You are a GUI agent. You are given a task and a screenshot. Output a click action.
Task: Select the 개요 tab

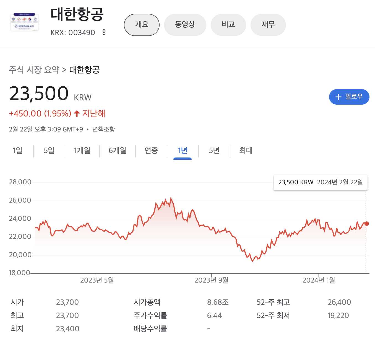(x=142, y=25)
